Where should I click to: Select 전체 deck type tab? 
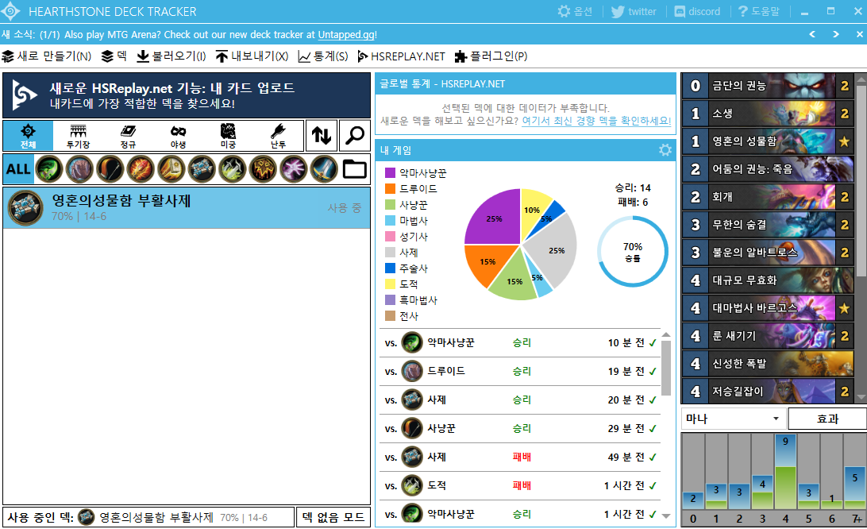(x=29, y=136)
